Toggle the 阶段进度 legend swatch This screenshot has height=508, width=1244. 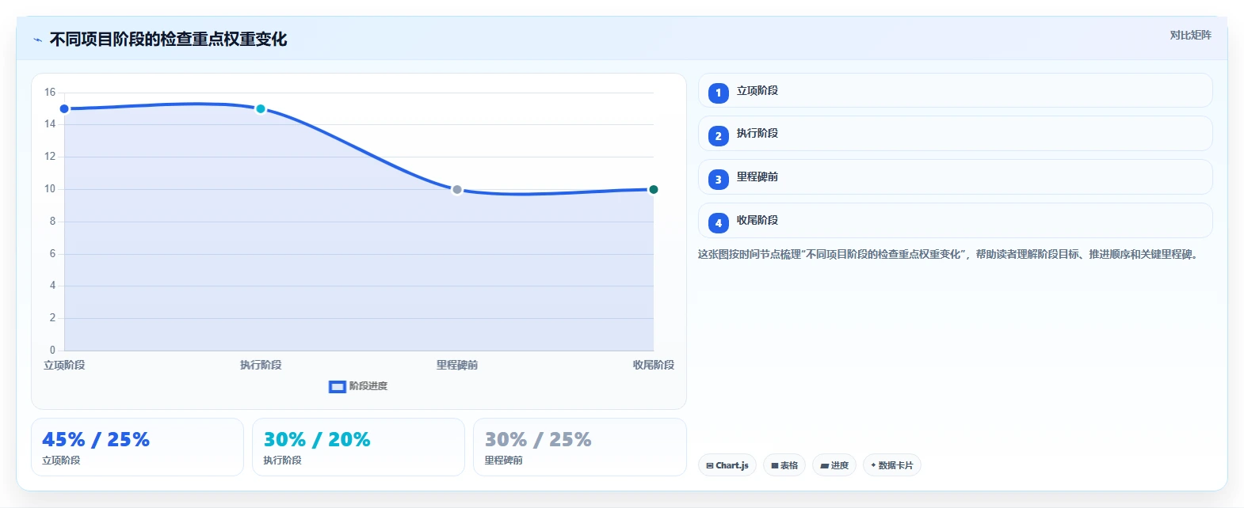[338, 387]
